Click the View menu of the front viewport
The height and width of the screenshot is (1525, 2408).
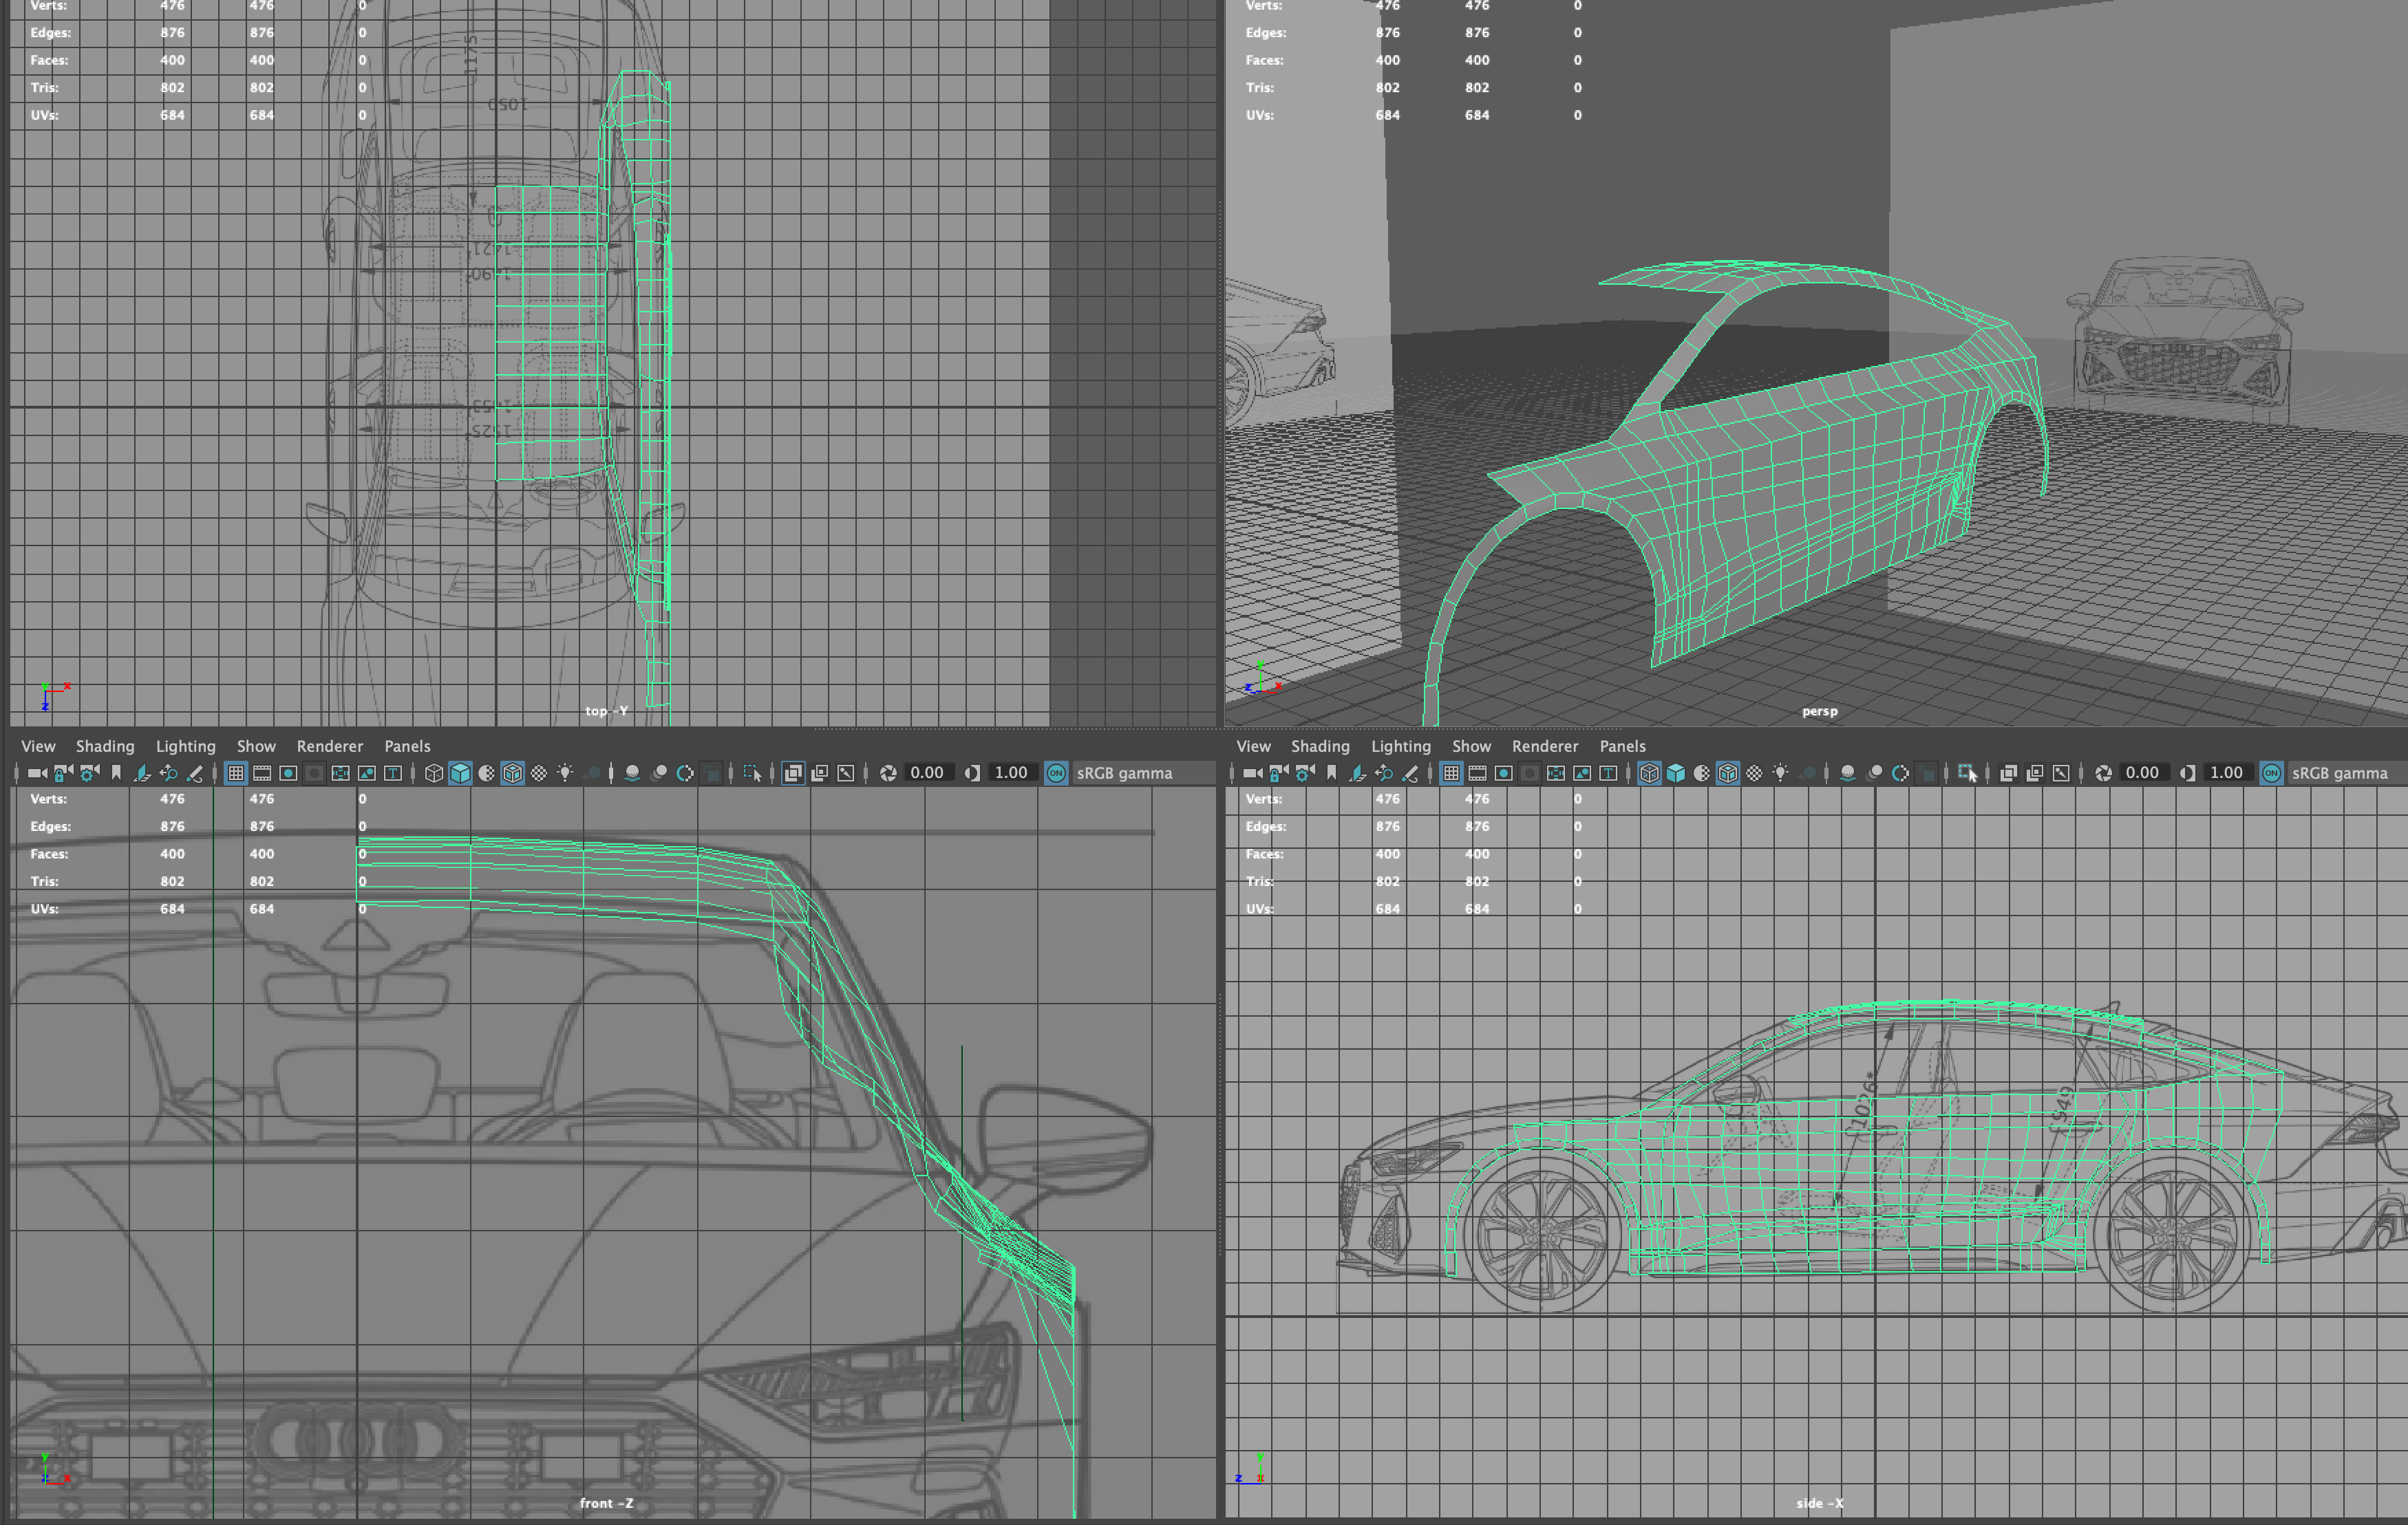pyautogui.click(x=38, y=746)
